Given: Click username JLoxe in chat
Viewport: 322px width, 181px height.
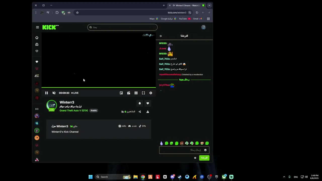Looking at the screenshot, I should 163,49.
